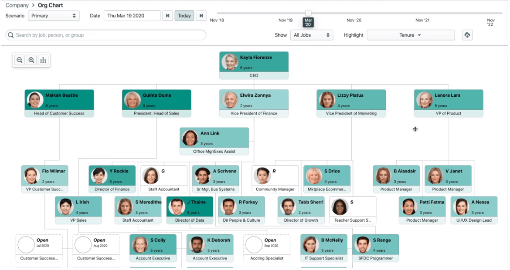Open the Scenario dropdown showing Primary
This screenshot has height=270, width=510.
(54, 15)
